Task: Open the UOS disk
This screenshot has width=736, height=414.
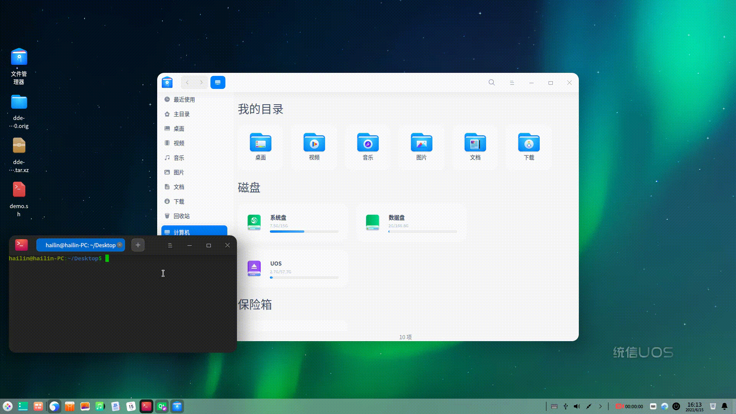Action: [x=294, y=268]
